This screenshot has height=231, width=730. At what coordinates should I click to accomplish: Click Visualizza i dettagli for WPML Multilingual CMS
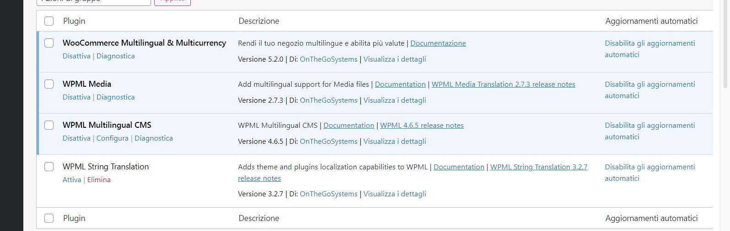click(395, 141)
